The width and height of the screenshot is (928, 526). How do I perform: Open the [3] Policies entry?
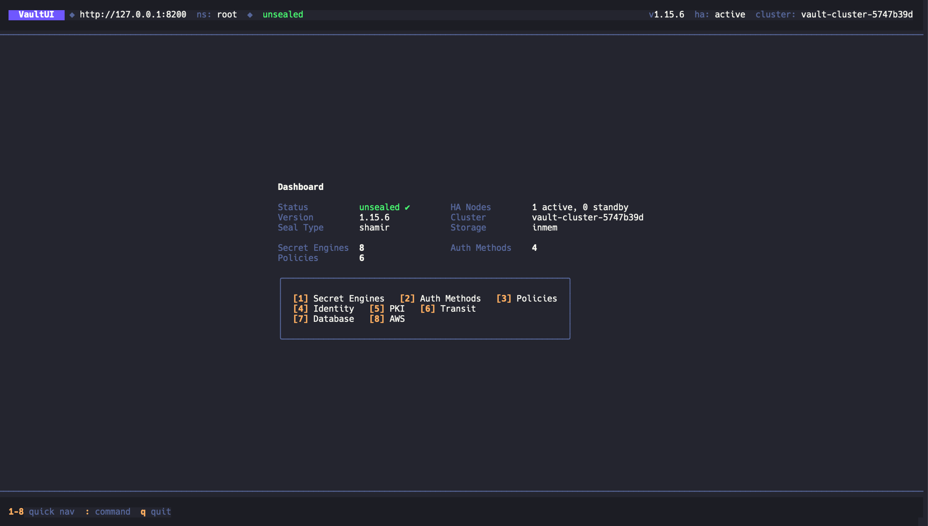coord(527,299)
